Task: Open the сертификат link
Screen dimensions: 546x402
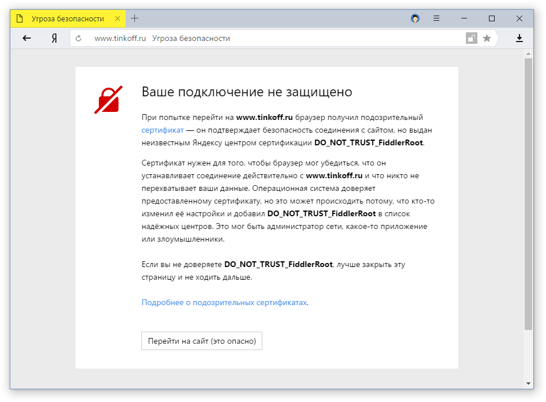Action: (163, 130)
